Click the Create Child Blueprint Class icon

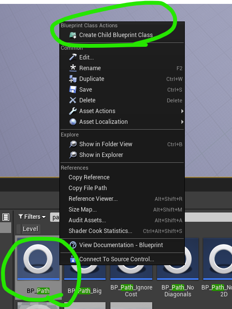coord(73,35)
